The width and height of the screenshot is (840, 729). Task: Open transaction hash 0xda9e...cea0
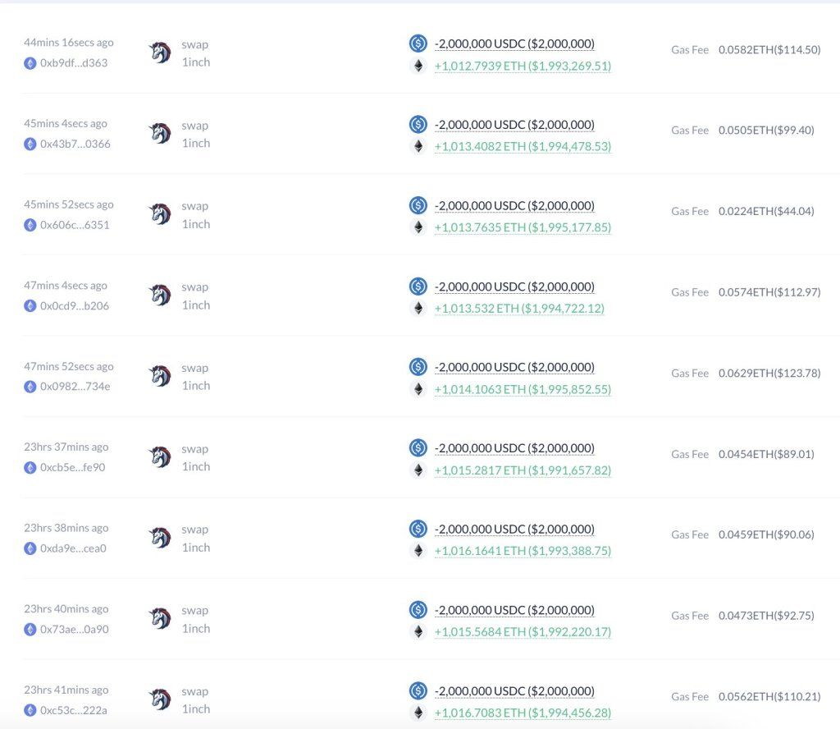tap(73, 548)
